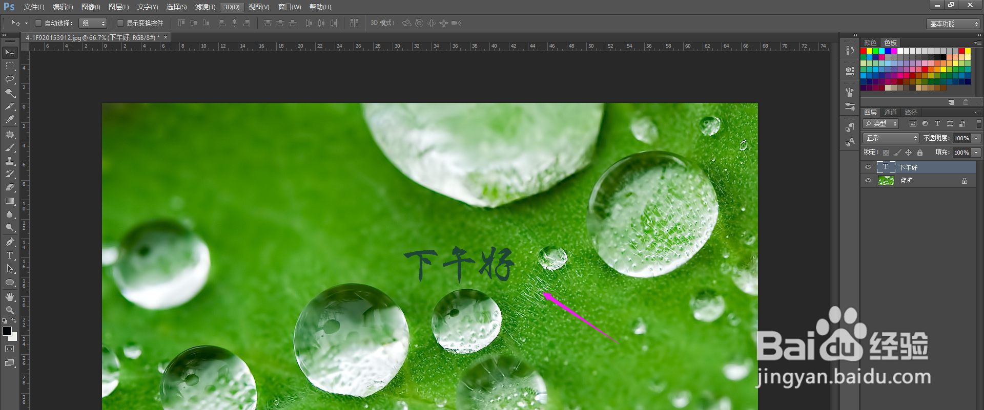Image resolution: width=984 pixels, height=410 pixels.
Task: Open the 滤镜(T) menu
Action: tap(205, 7)
